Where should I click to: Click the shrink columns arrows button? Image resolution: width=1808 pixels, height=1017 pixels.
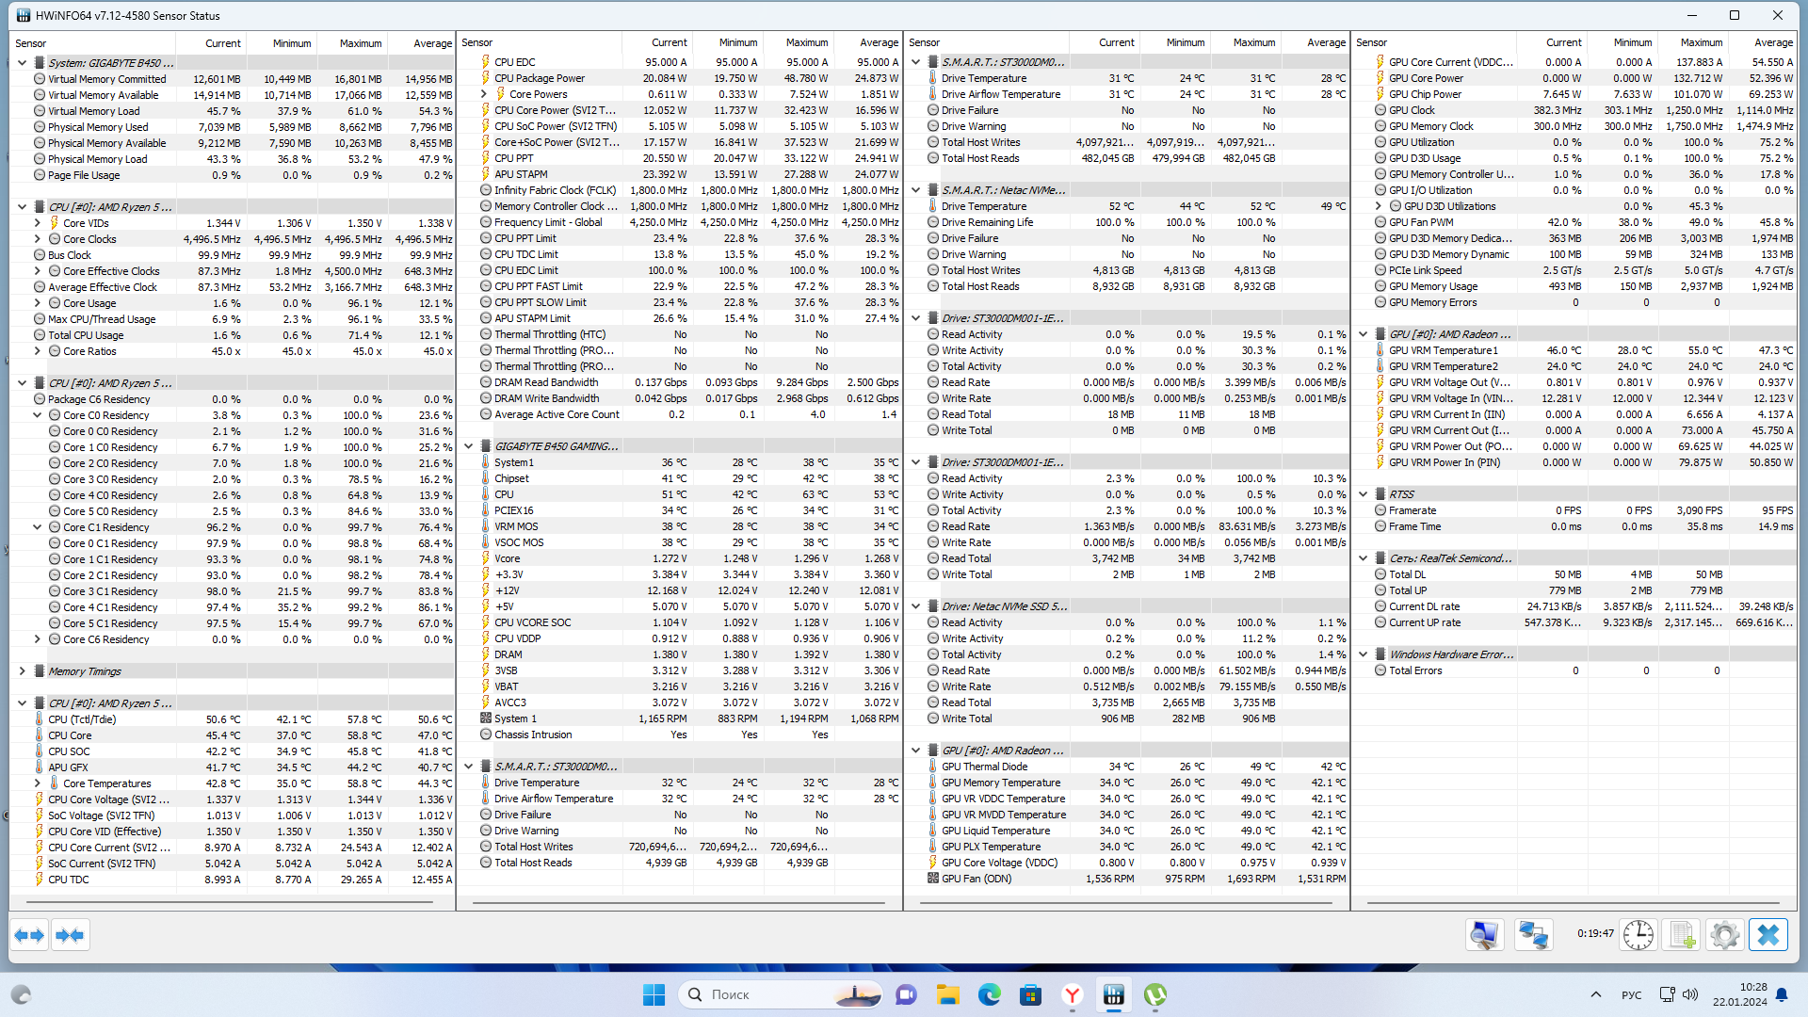coord(71,935)
